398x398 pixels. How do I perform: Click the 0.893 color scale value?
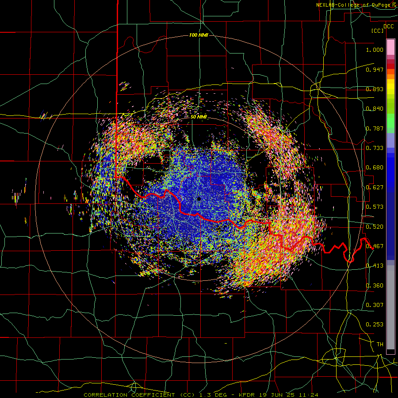coord(375,89)
